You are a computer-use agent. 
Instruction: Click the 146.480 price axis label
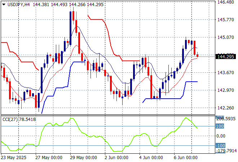[225, 2]
